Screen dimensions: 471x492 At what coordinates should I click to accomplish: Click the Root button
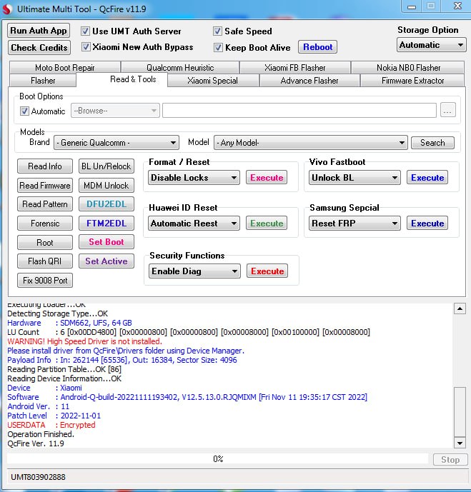45,243
